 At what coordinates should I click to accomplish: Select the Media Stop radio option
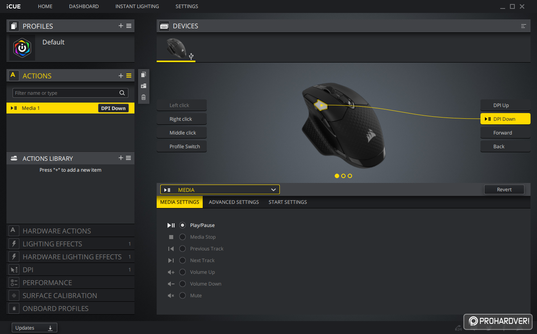[182, 237]
